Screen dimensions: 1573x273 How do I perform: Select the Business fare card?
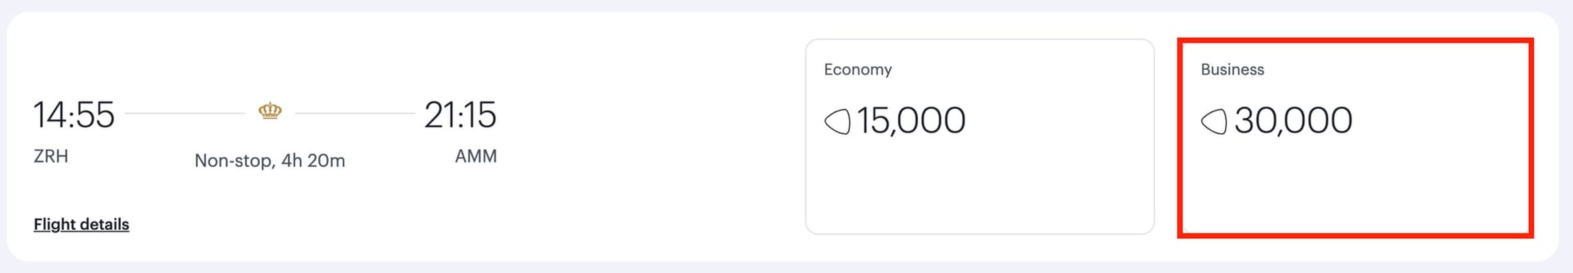click(1355, 138)
